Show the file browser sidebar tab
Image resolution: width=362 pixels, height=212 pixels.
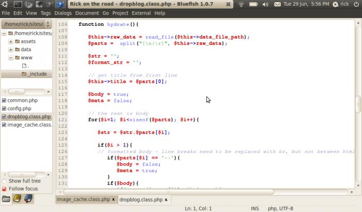6,199
